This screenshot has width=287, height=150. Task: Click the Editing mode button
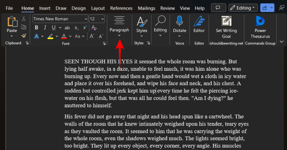(x=243, y=8)
